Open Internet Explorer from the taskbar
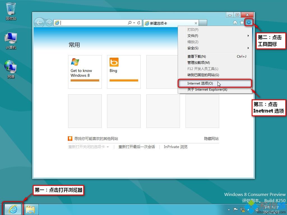 (13, 209)
